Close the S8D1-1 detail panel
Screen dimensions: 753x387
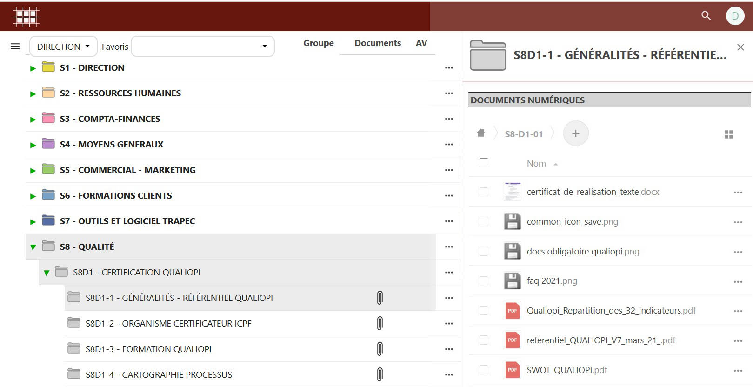[740, 47]
